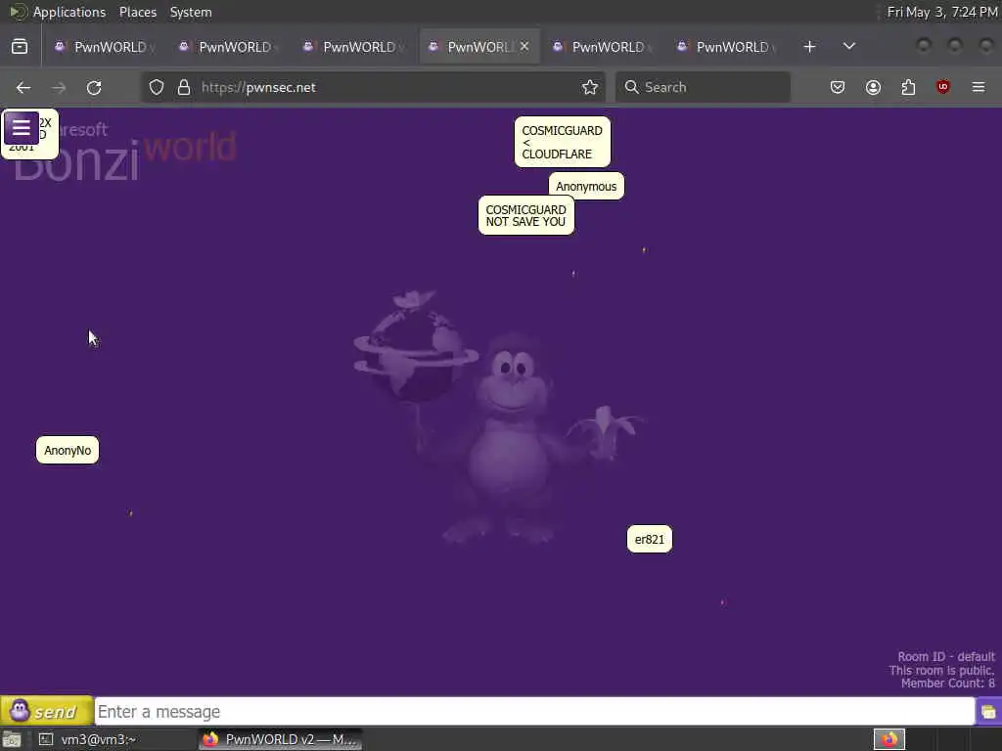Select PwnWORLD v2 Firefox taskbar entry

281,739
